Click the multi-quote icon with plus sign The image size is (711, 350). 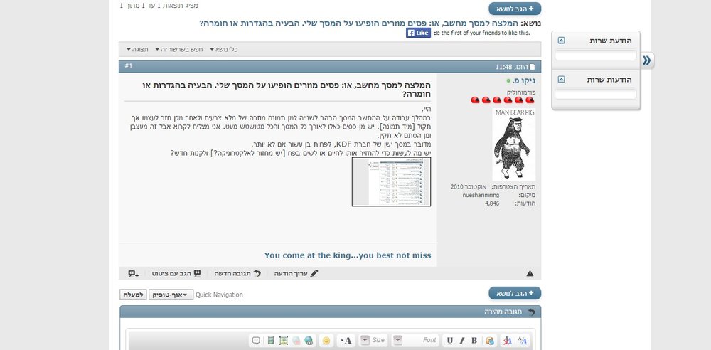click(x=134, y=273)
